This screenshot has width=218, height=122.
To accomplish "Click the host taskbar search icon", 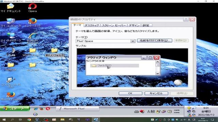I will pyautogui.click(x=12, y=120).
